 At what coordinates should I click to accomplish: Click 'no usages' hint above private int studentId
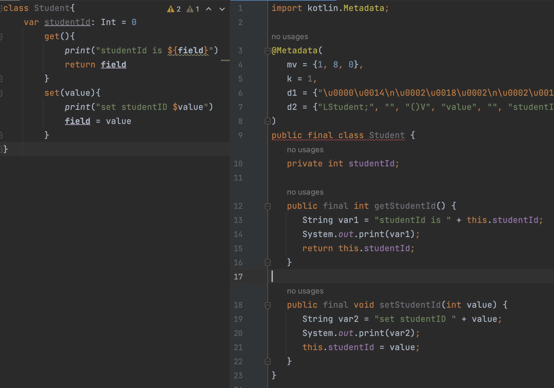point(305,150)
